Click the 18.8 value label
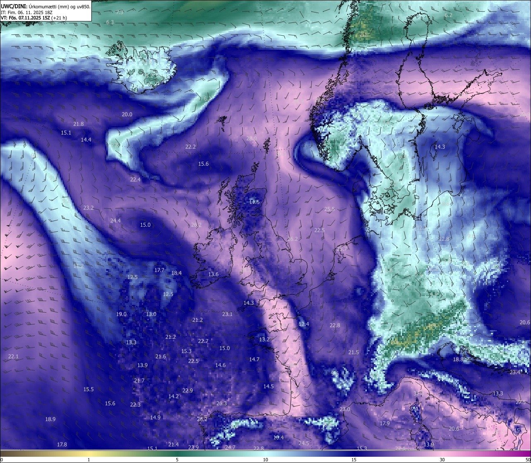The height and width of the screenshot is (463, 531). coord(458,359)
